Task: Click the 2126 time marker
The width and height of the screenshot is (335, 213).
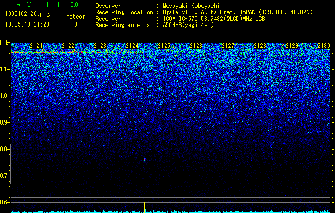Action: click(196, 46)
